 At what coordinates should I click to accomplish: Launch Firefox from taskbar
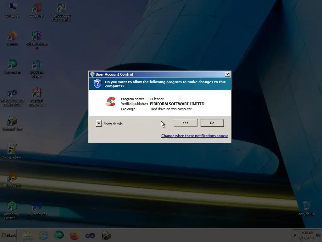(x=74, y=235)
